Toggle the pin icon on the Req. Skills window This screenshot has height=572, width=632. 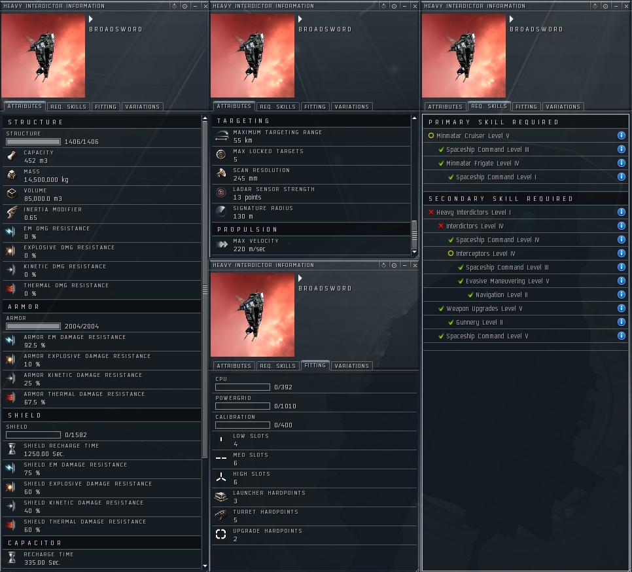595,6
